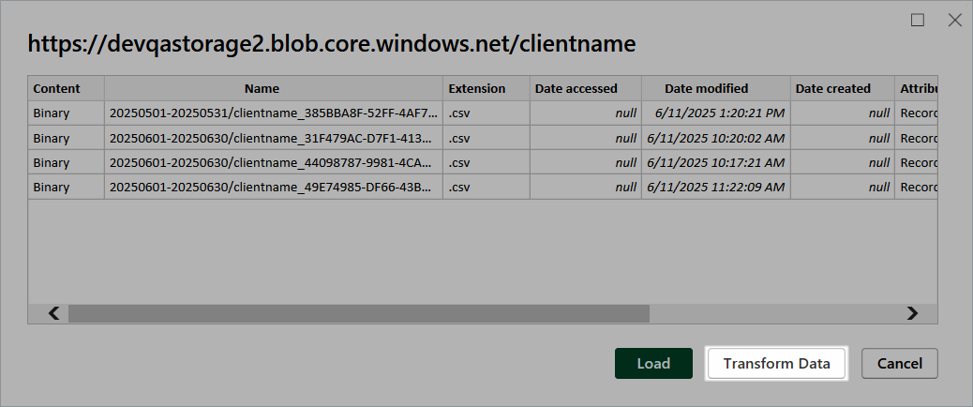The image size is (973, 407).
Task: Click file name clientname_385BBA8F-52FF-4AF7
Action: [x=274, y=113]
